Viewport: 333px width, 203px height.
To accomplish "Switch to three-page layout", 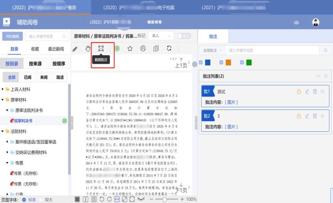I will (93, 199).
